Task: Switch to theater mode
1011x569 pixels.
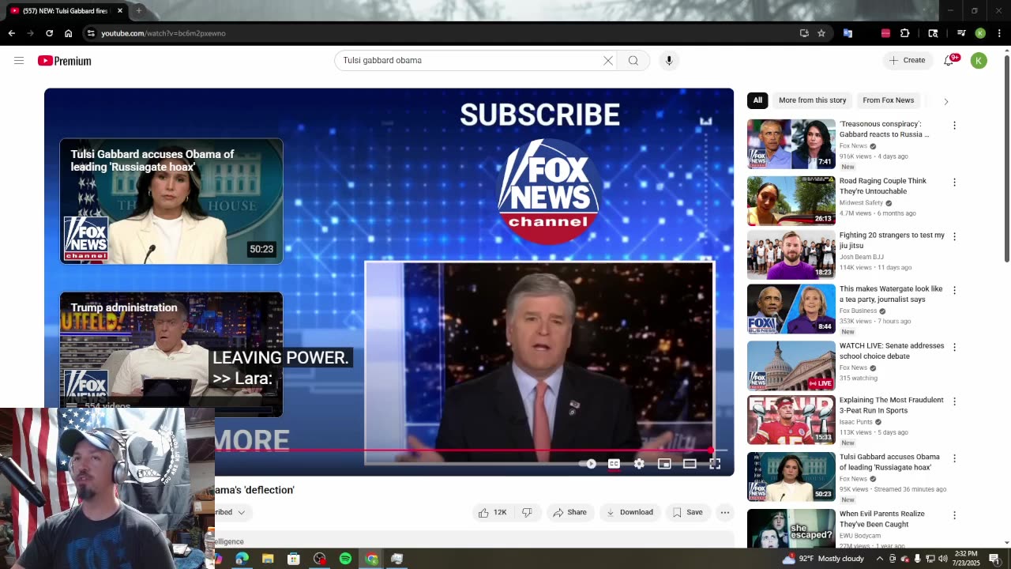Action: [x=690, y=464]
